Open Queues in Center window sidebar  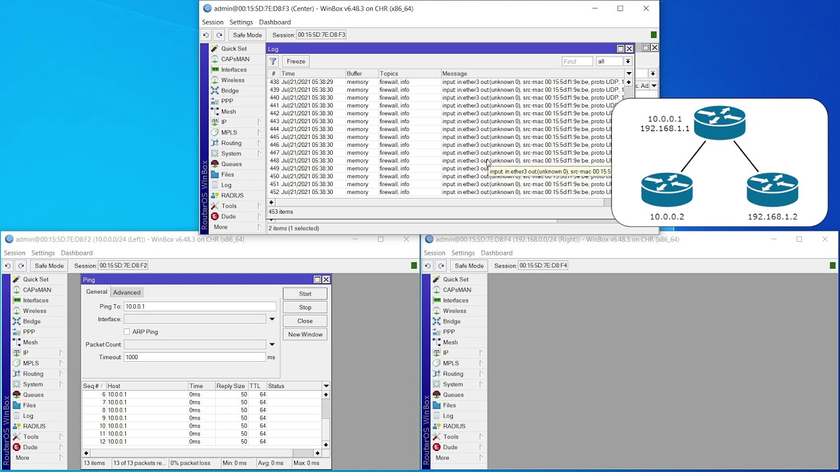pos(231,164)
